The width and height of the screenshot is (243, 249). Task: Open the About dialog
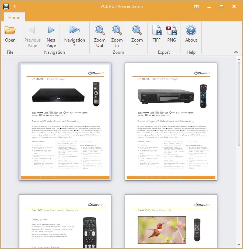(x=191, y=34)
